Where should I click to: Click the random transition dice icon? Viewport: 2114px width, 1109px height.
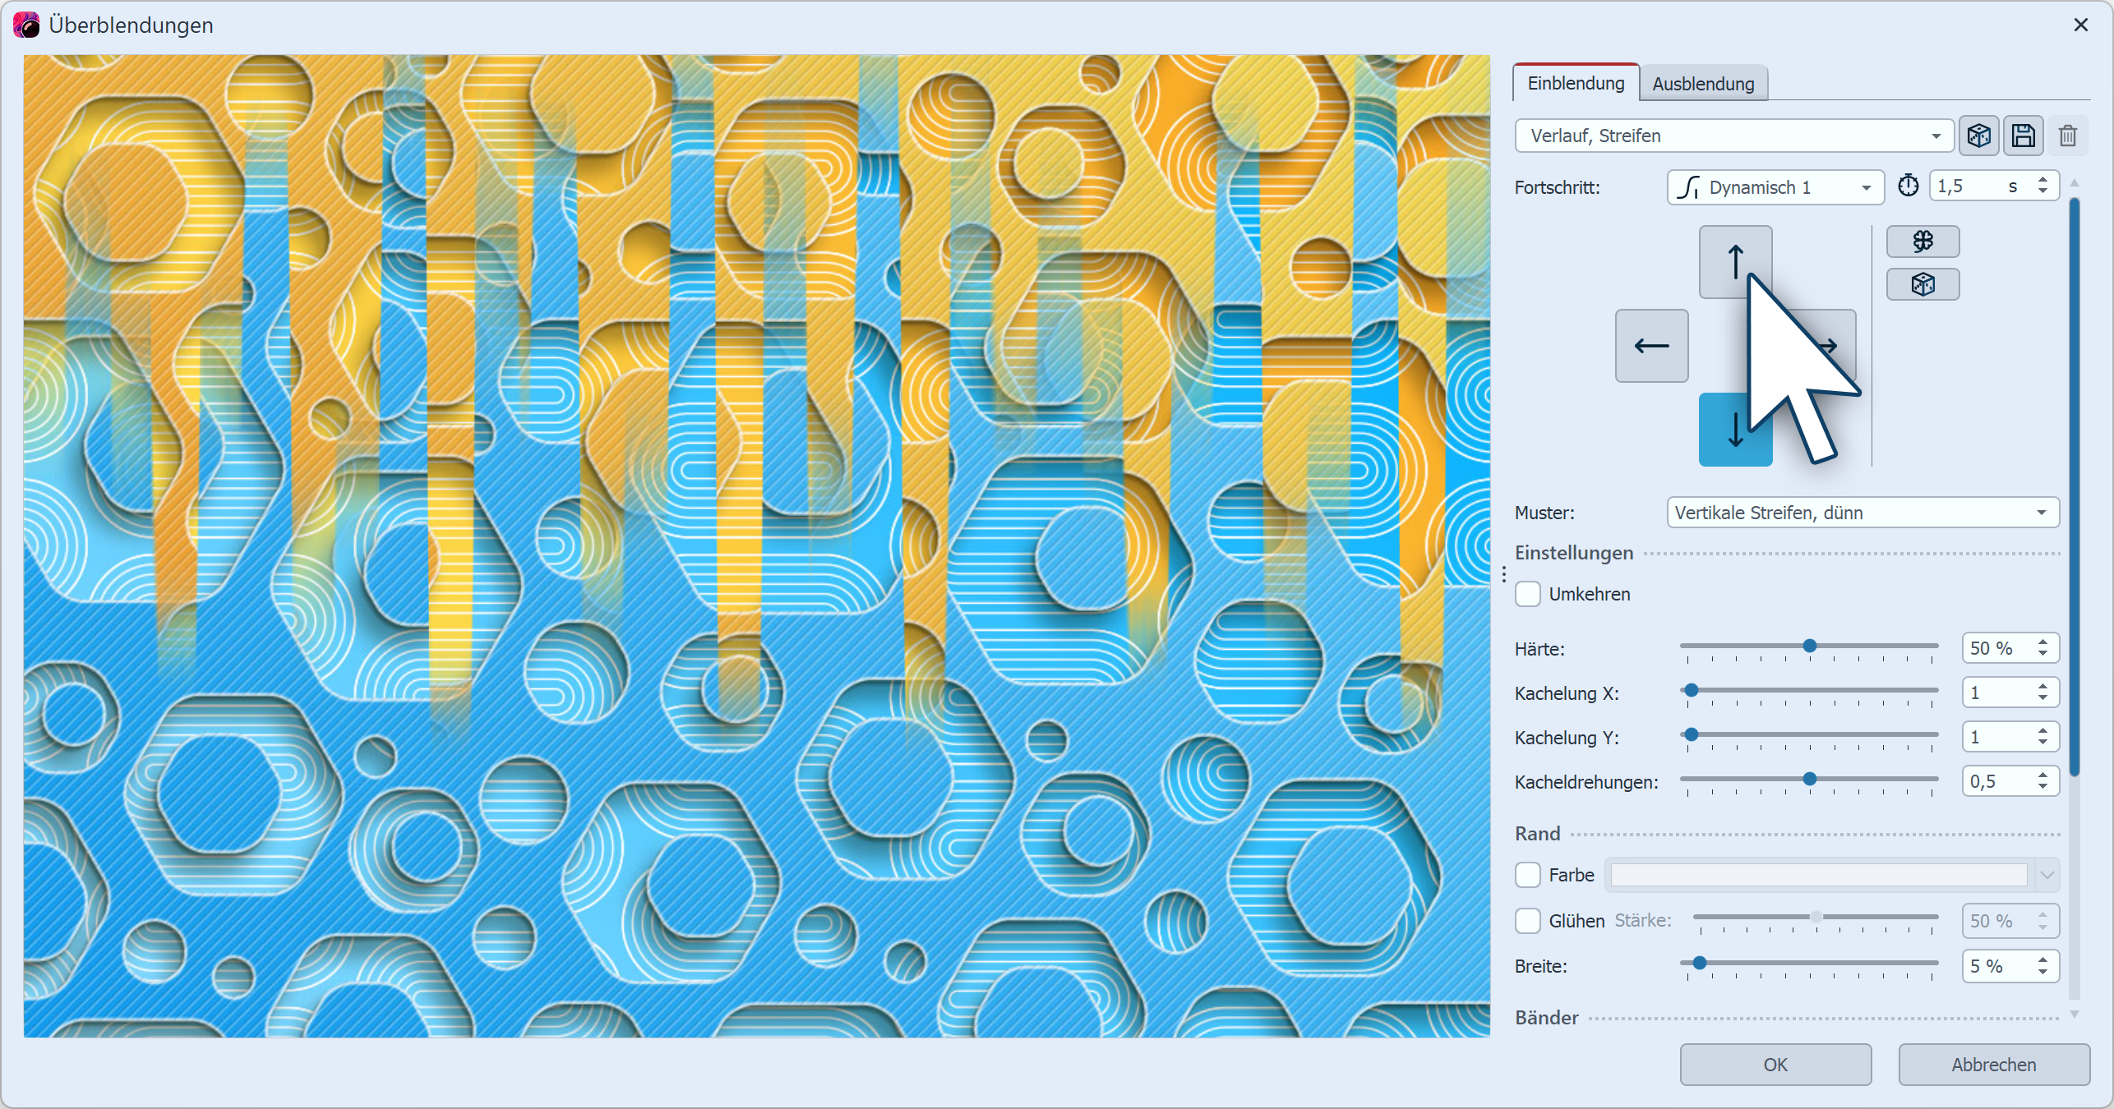(1978, 136)
